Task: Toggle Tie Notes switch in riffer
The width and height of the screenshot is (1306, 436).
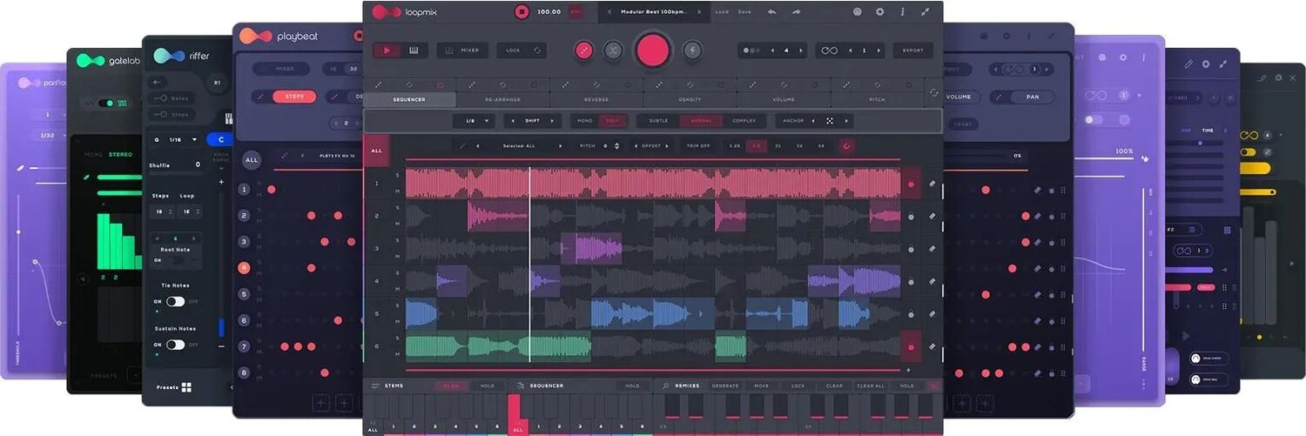Action: pyautogui.click(x=175, y=301)
